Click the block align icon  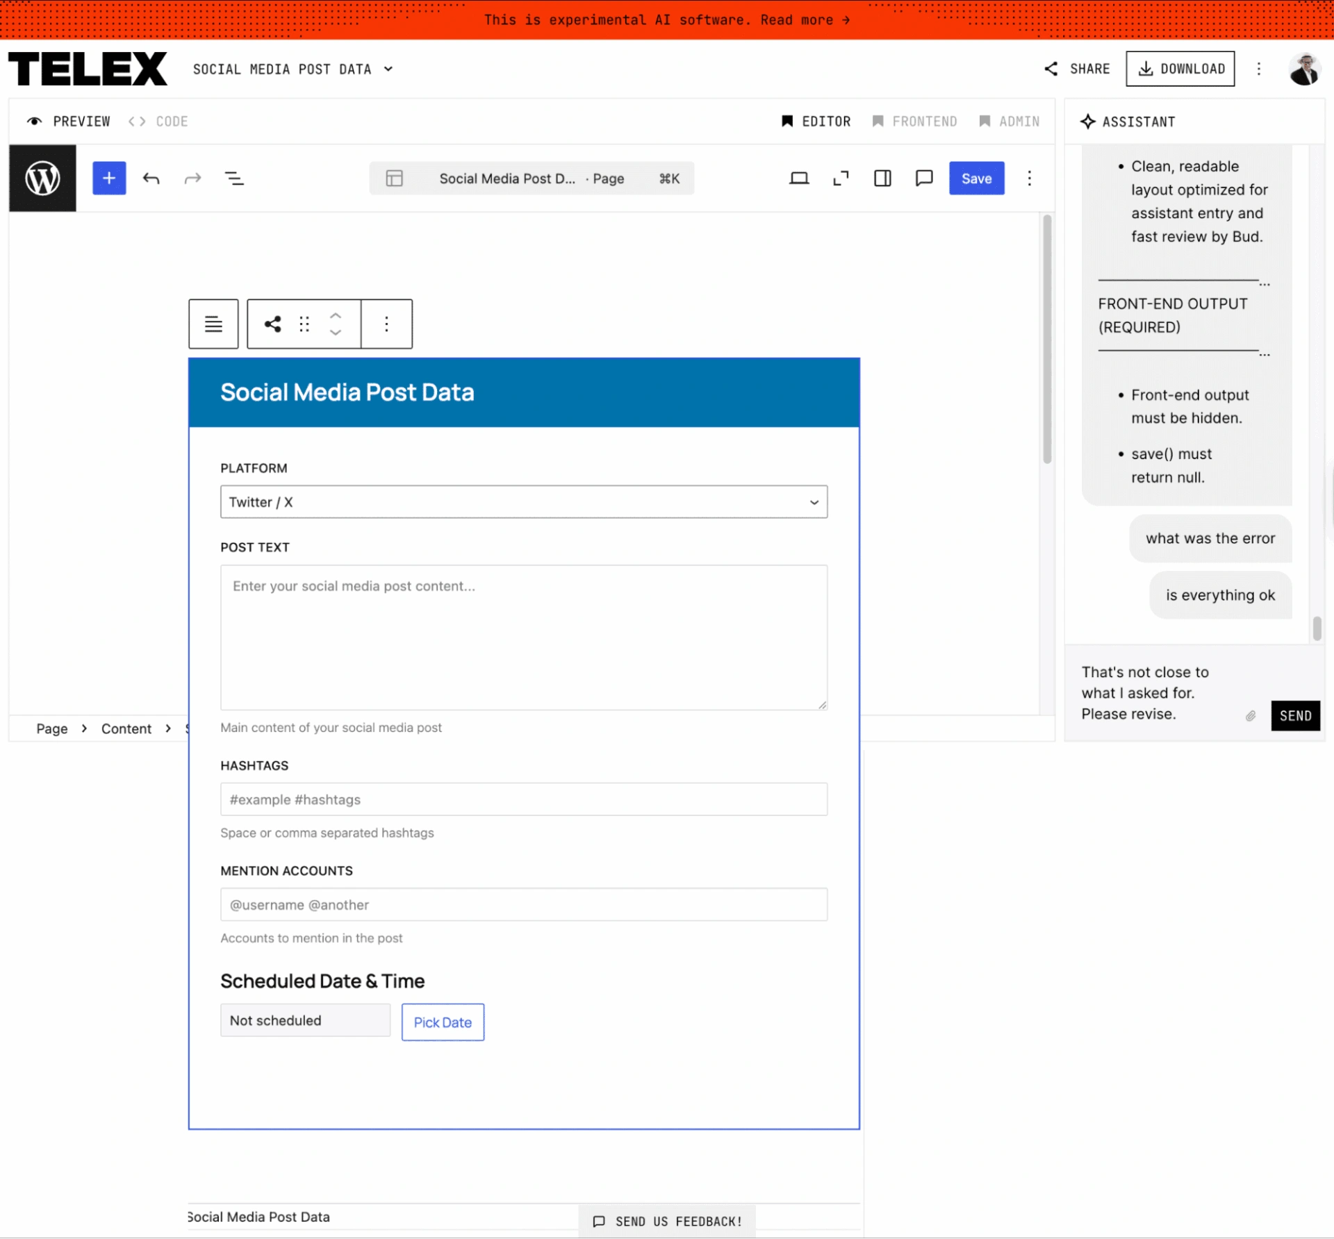point(213,324)
